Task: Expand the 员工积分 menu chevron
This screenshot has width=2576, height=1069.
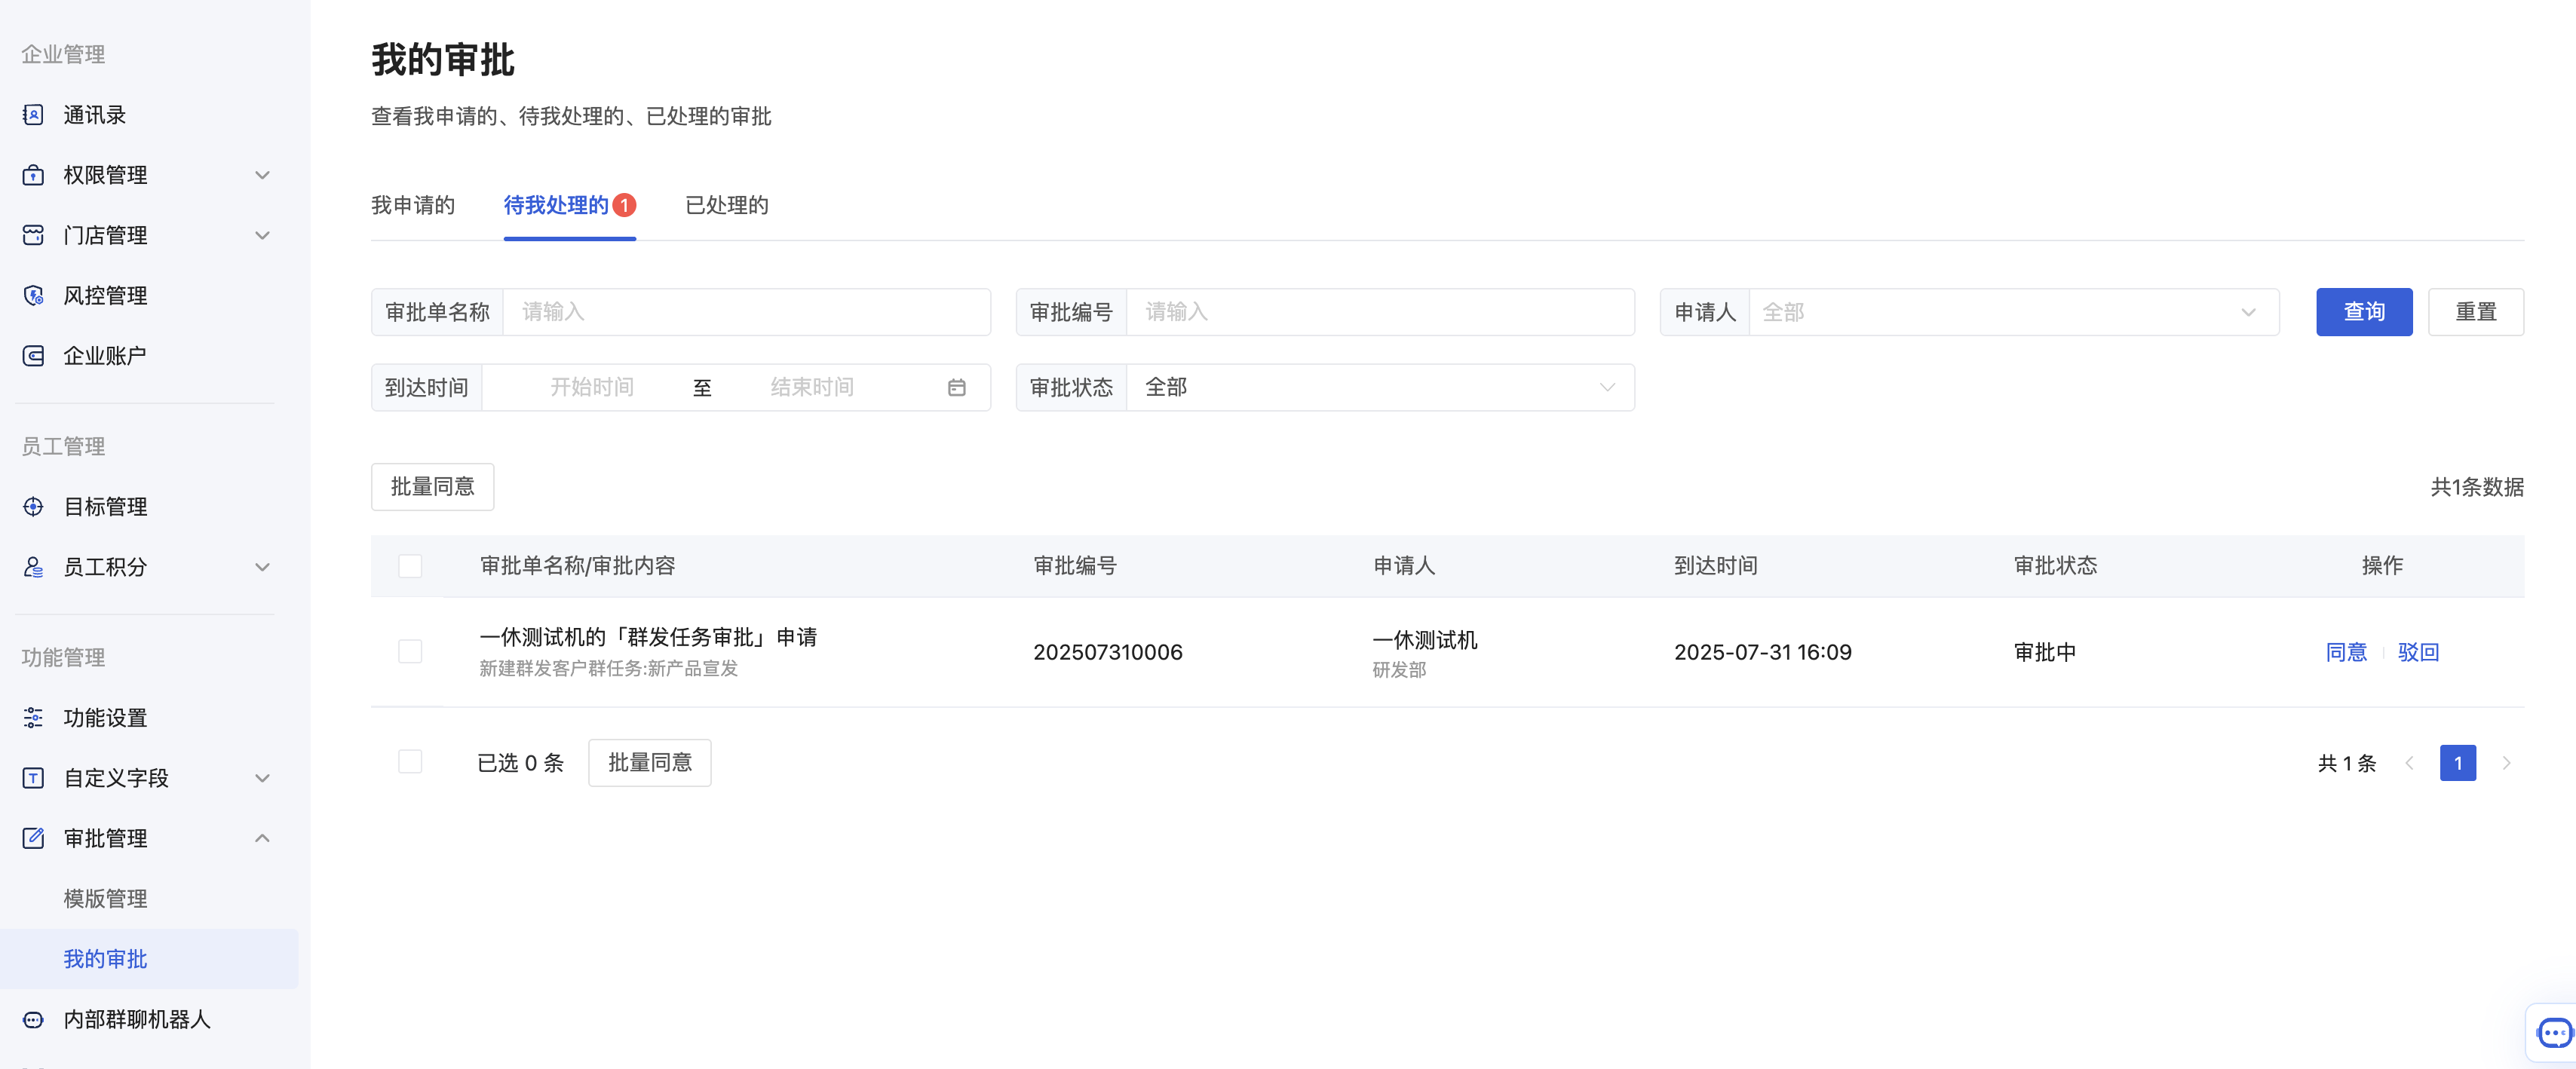Action: [x=262, y=567]
